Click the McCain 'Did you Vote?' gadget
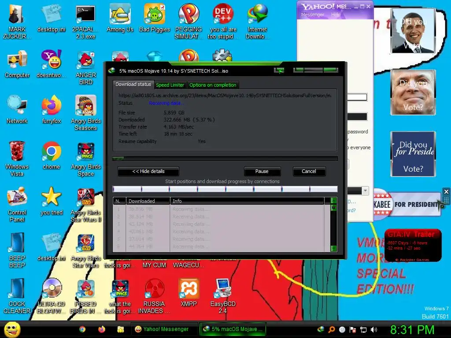This screenshot has height=338, width=451. (413, 92)
